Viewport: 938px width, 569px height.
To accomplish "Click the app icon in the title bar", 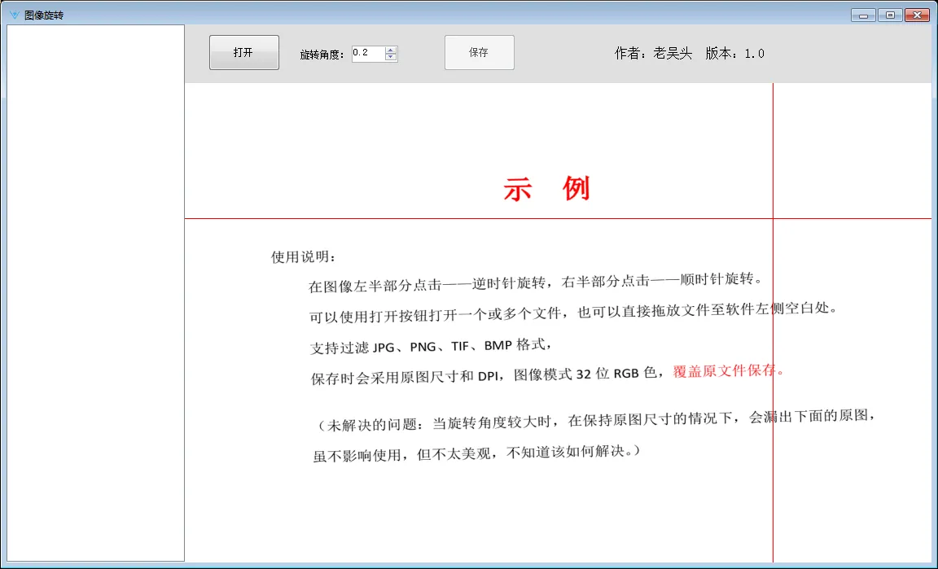I will click(x=14, y=15).
